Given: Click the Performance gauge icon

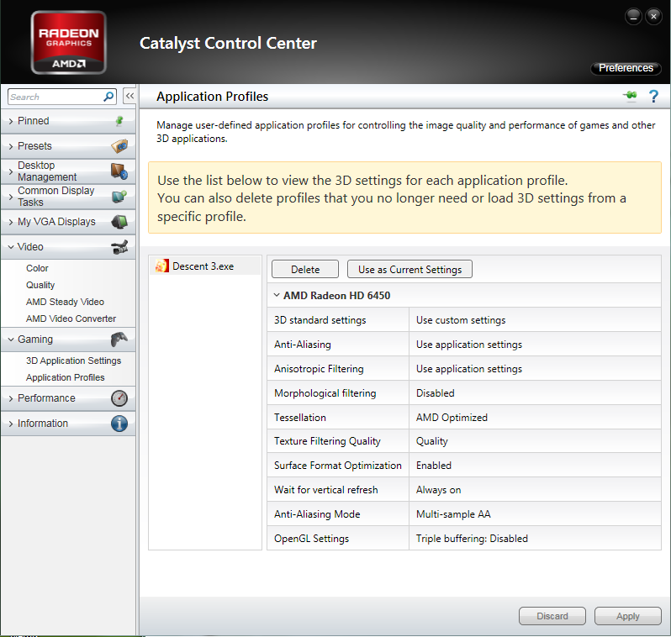Looking at the screenshot, I should coord(119,398).
